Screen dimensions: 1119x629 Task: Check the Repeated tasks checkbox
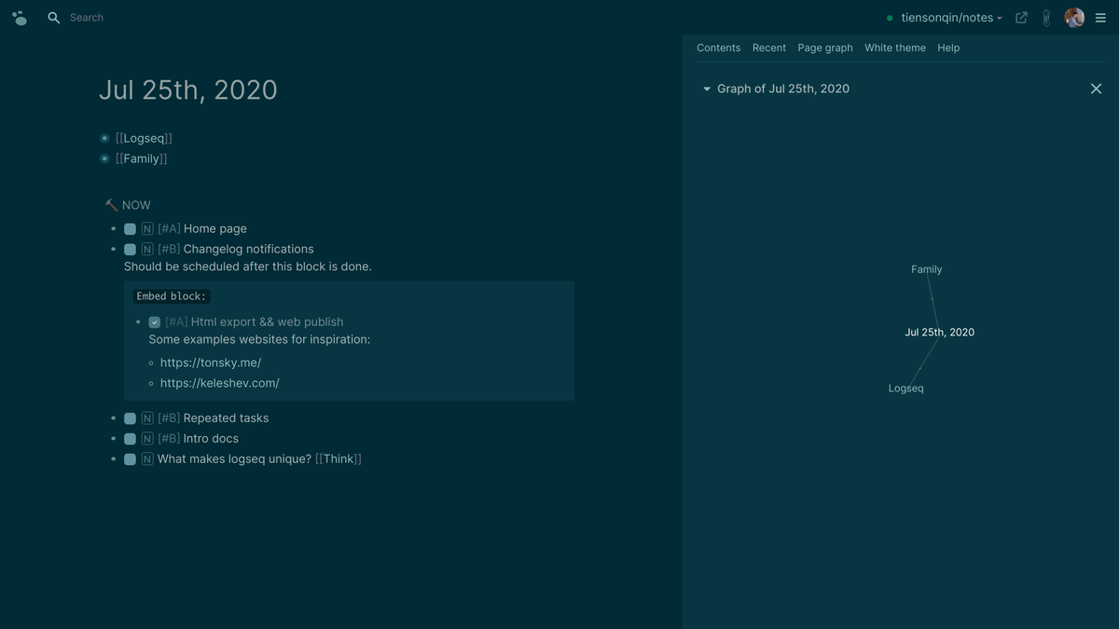[130, 417]
